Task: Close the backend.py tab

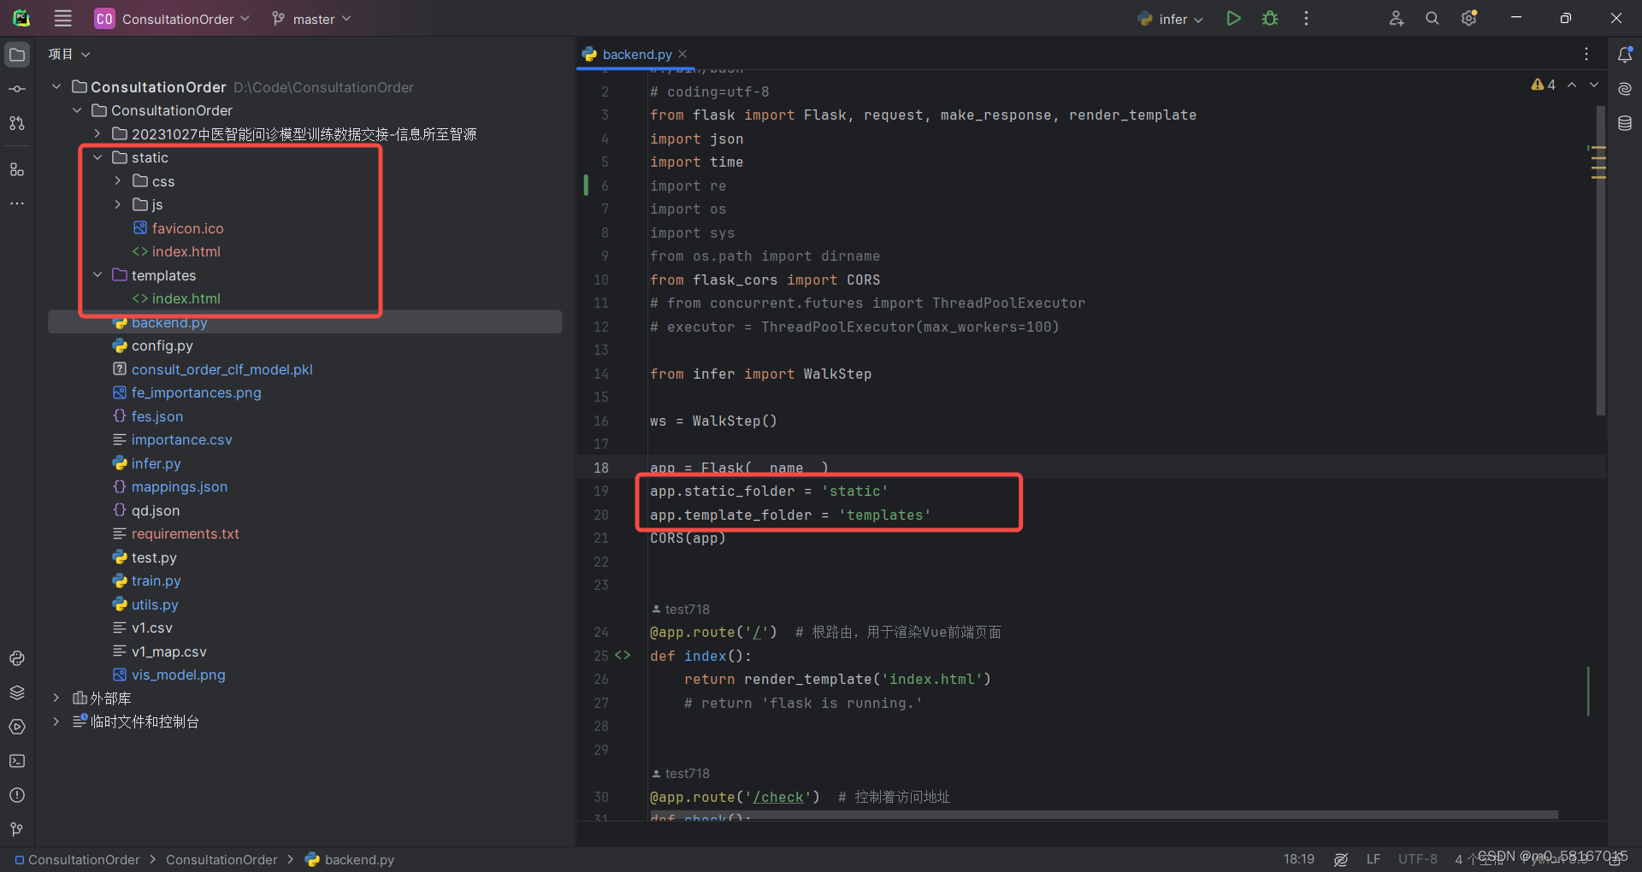Action: pyautogui.click(x=682, y=54)
